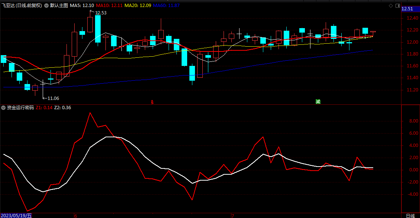Click the 2023/05/19/五 date label
The image size is (420, 218).
tap(16, 216)
